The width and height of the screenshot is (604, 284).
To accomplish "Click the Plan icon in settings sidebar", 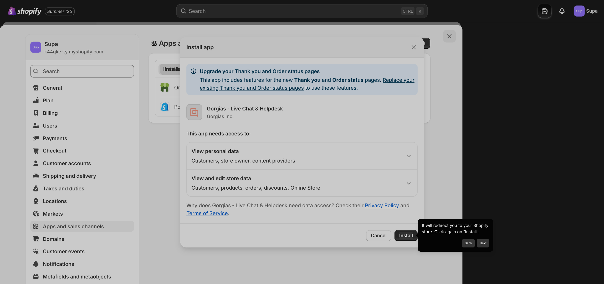I will tap(36, 100).
